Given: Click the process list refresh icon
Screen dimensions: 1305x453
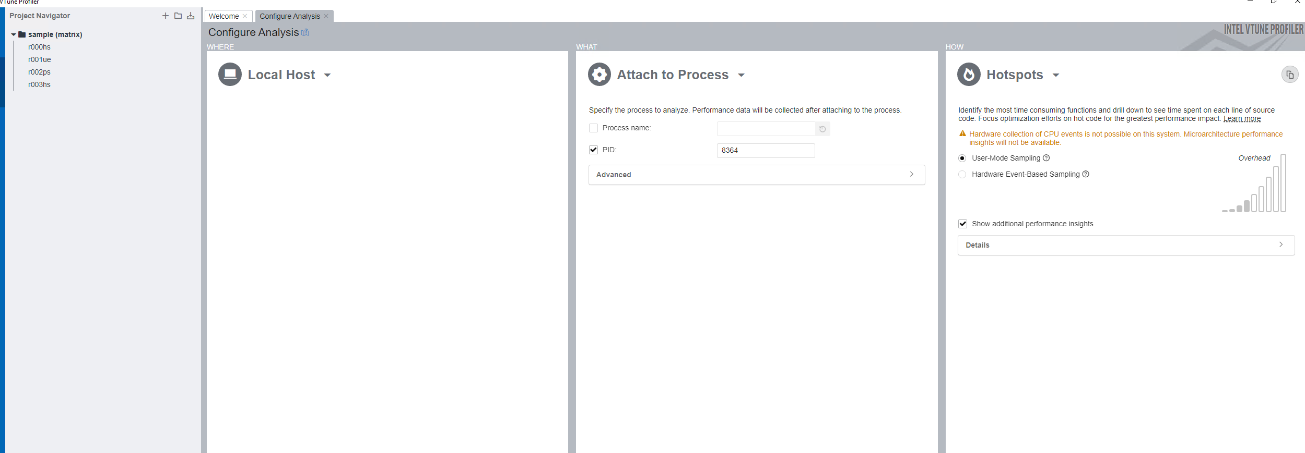Looking at the screenshot, I should click(x=822, y=129).
